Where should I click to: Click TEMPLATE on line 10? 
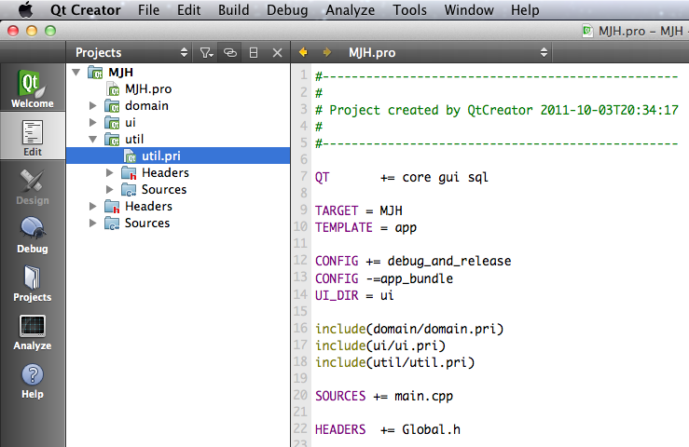point(344,227)
